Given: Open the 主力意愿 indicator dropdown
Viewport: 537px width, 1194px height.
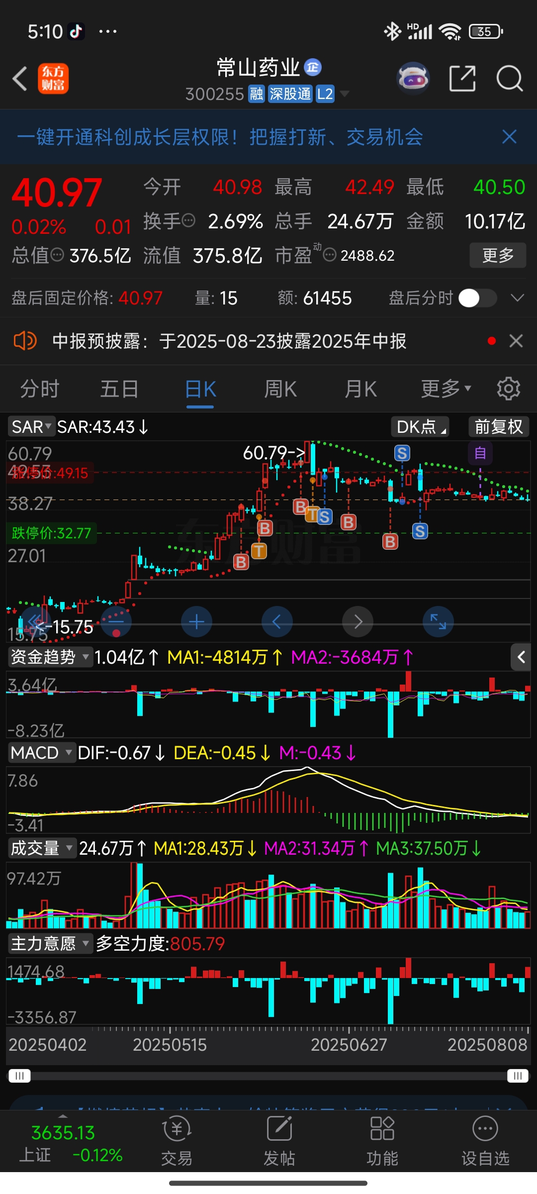Looking at the screenshot, I should point(50,944).
